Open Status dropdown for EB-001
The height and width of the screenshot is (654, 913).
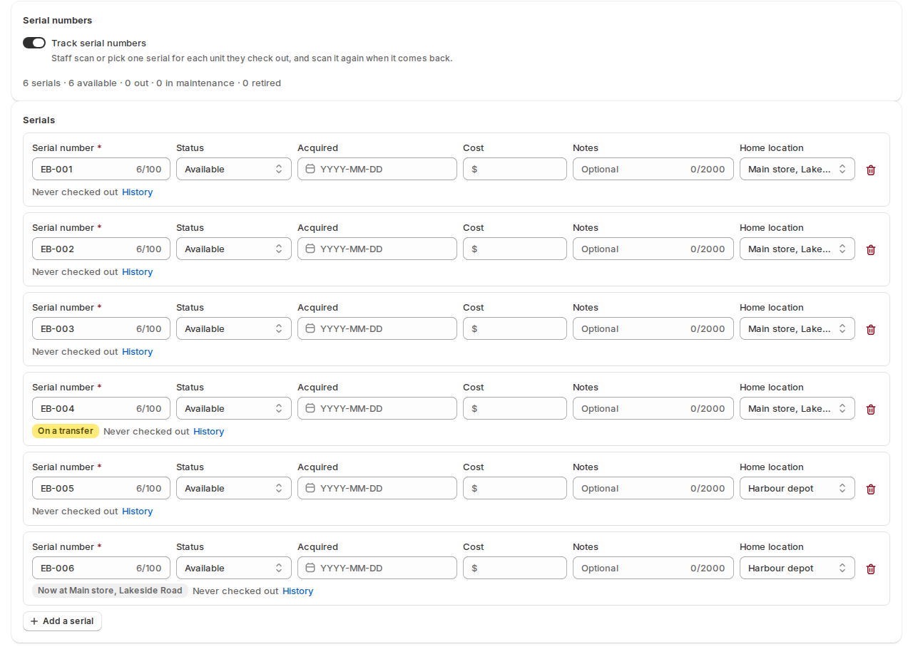[x=234, y=169]
